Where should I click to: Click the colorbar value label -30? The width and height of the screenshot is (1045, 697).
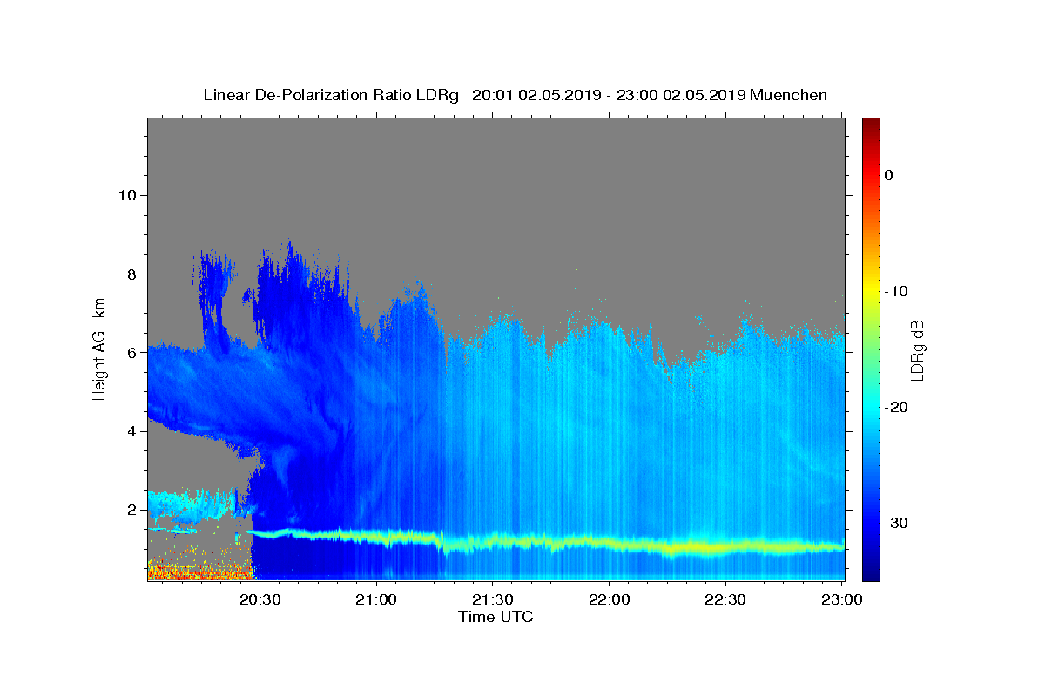[x=895, y=523]
